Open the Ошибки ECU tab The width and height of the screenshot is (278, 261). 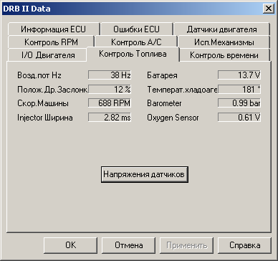[136, 29]
